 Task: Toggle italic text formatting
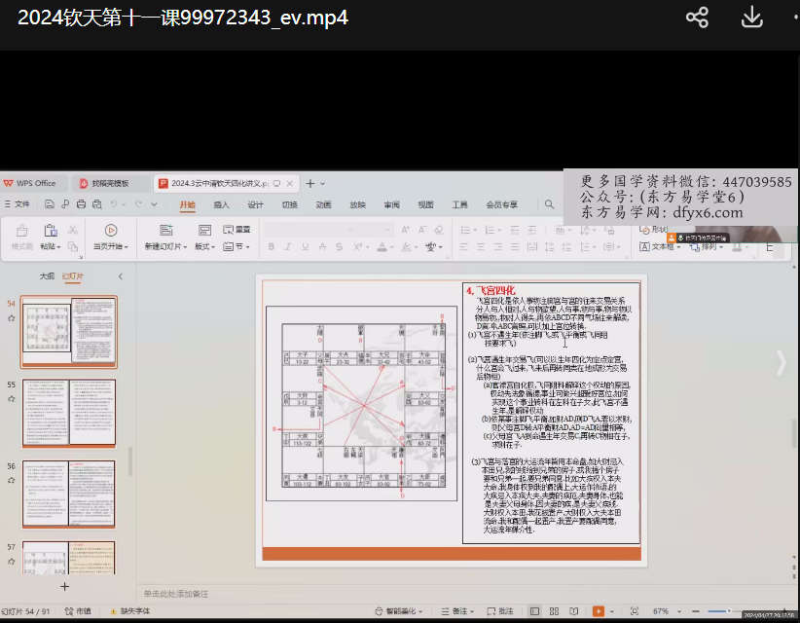pos(286,247)
